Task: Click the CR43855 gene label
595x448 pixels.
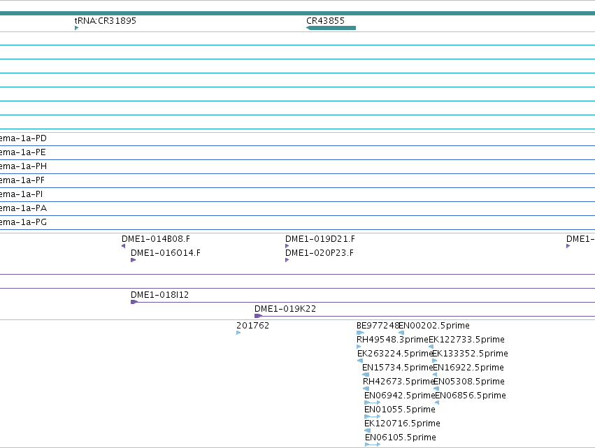Action: pos(326,20)
